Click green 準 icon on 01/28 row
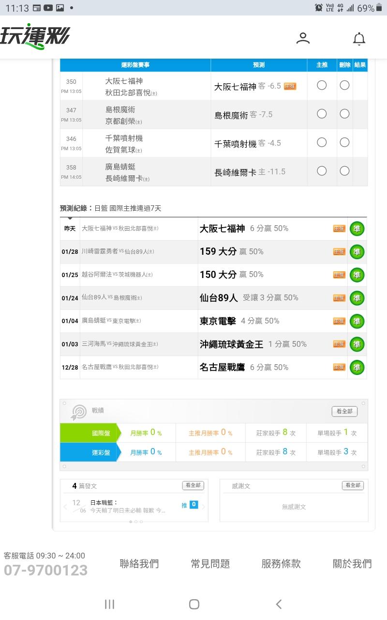This screenshot has height=620, width=387. 357,252
